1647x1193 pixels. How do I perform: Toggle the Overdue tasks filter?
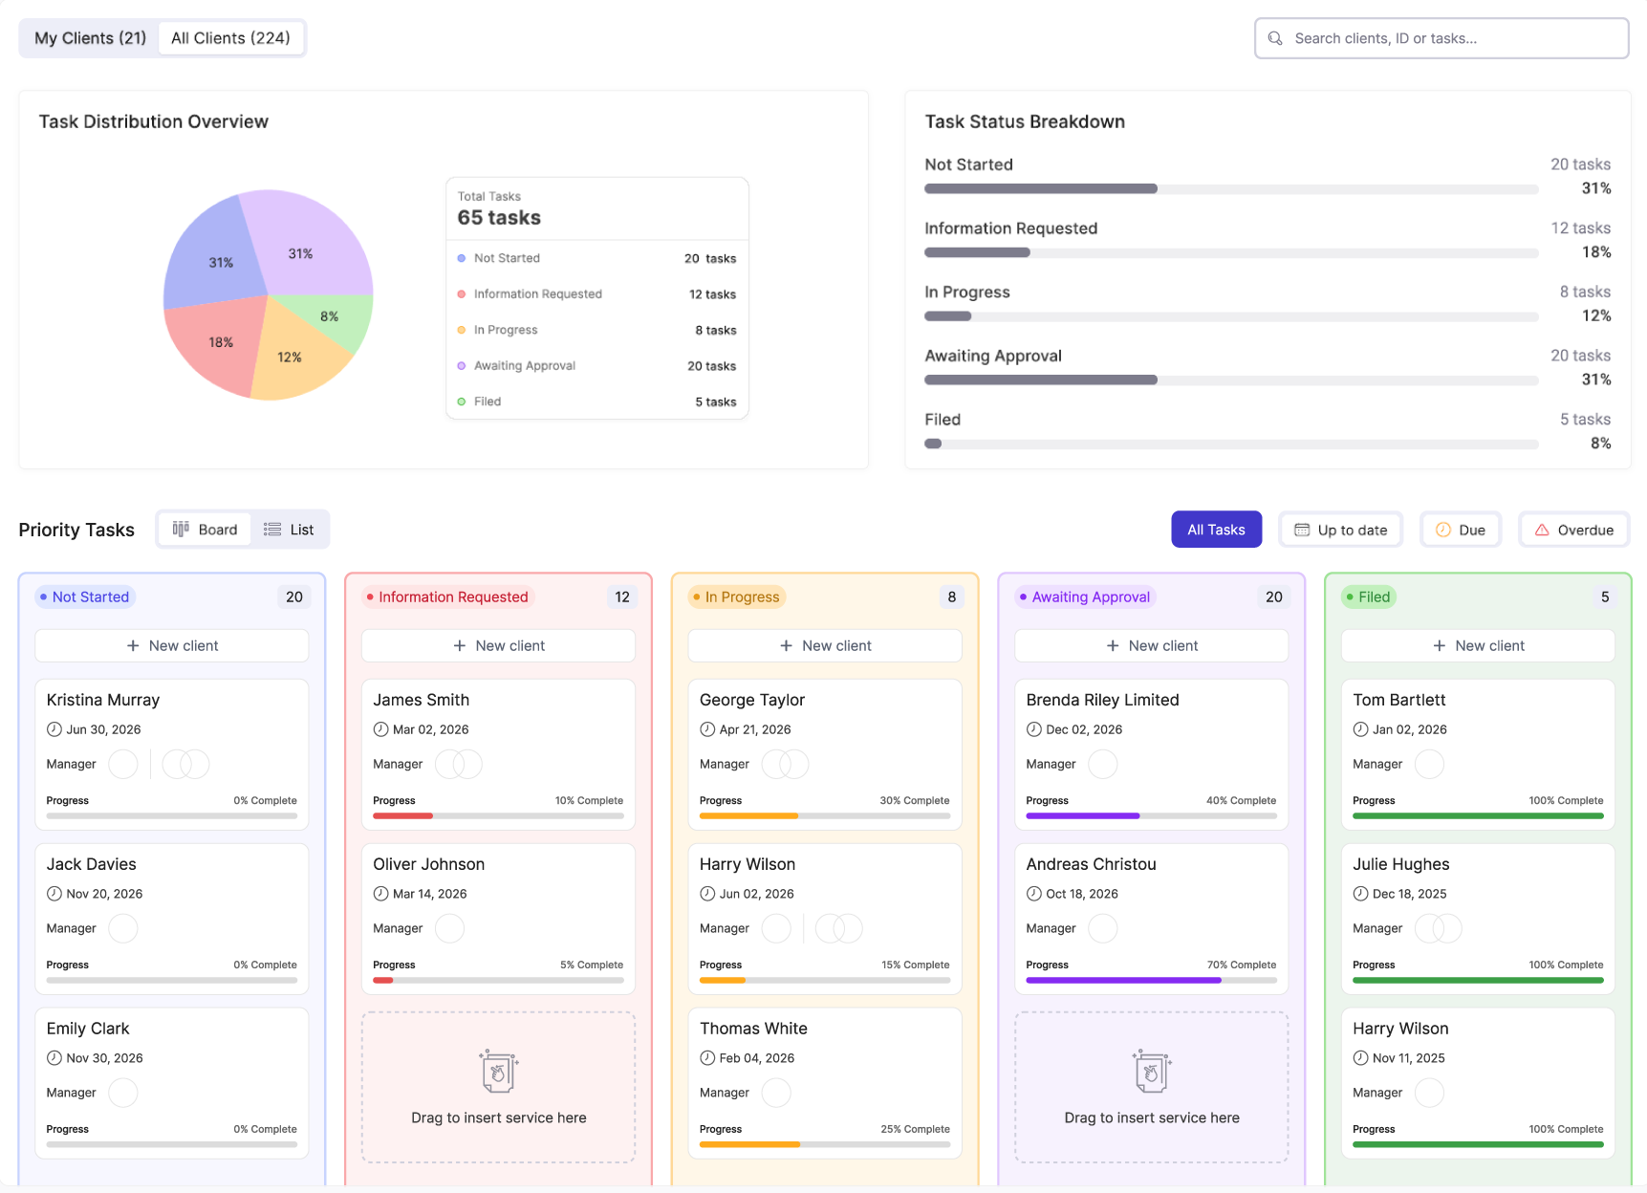1573,530
